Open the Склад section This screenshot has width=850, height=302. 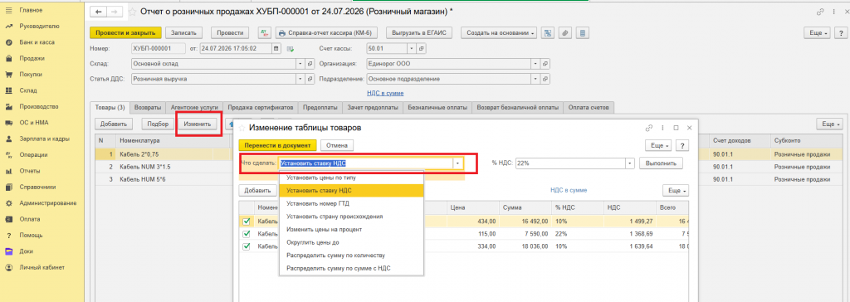[x=27, y=90]
